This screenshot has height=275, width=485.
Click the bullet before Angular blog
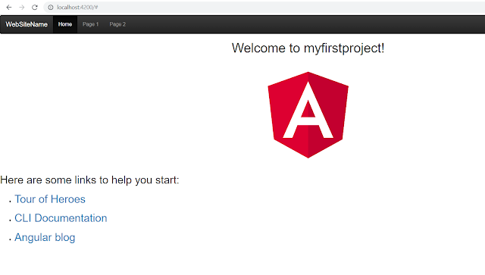click(x=10, y=239)
